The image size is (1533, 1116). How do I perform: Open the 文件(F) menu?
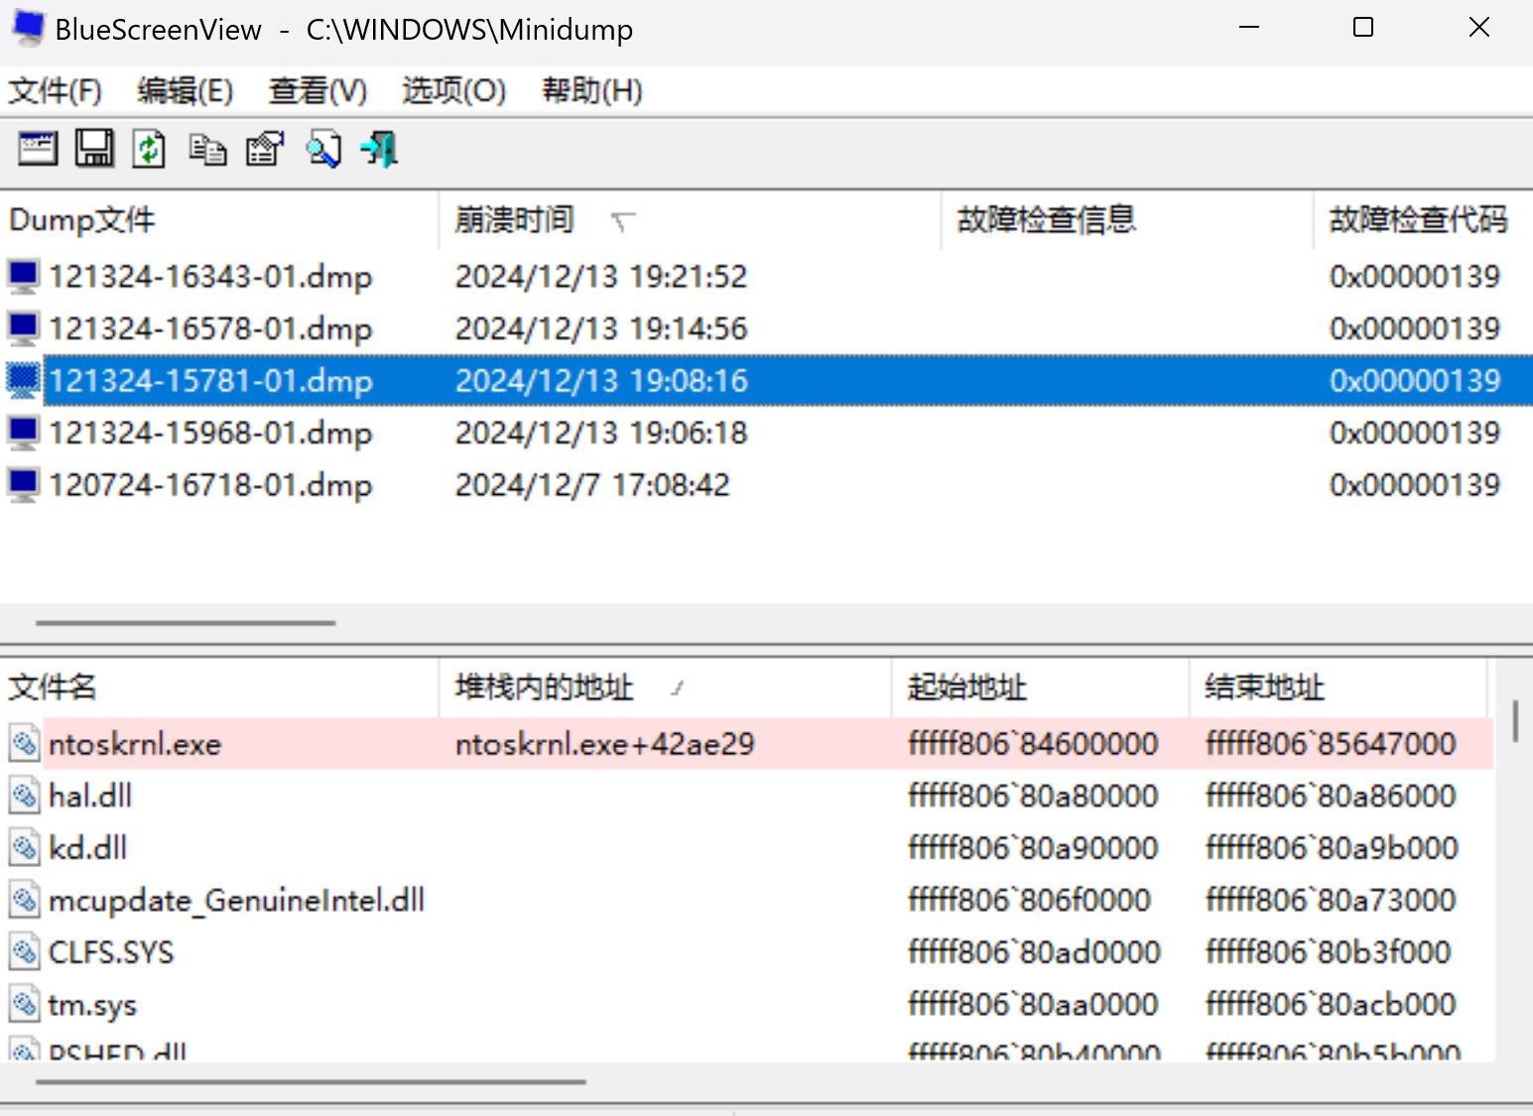[55, 90]
